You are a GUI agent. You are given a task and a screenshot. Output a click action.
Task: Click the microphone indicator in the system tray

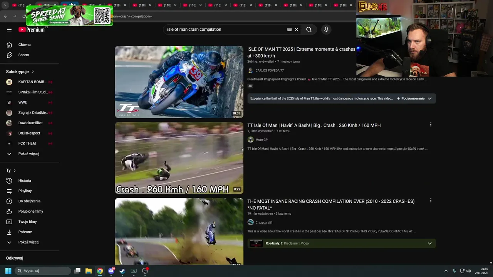click(454, 271)
